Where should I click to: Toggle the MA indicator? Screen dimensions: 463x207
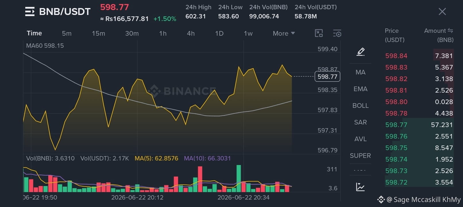pyautogui.click(x=360, y=72)
